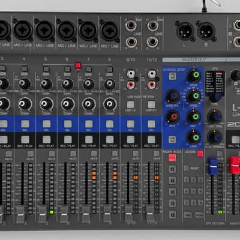Move the channel 8 fader
This screenshot has height=240, width=240.
(x=107, y=214)
